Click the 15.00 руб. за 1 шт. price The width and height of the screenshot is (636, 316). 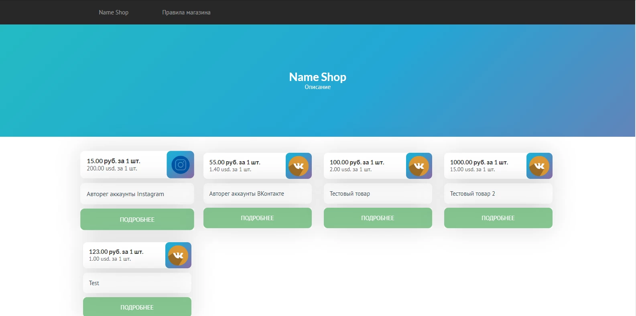(x=114, y=161)
